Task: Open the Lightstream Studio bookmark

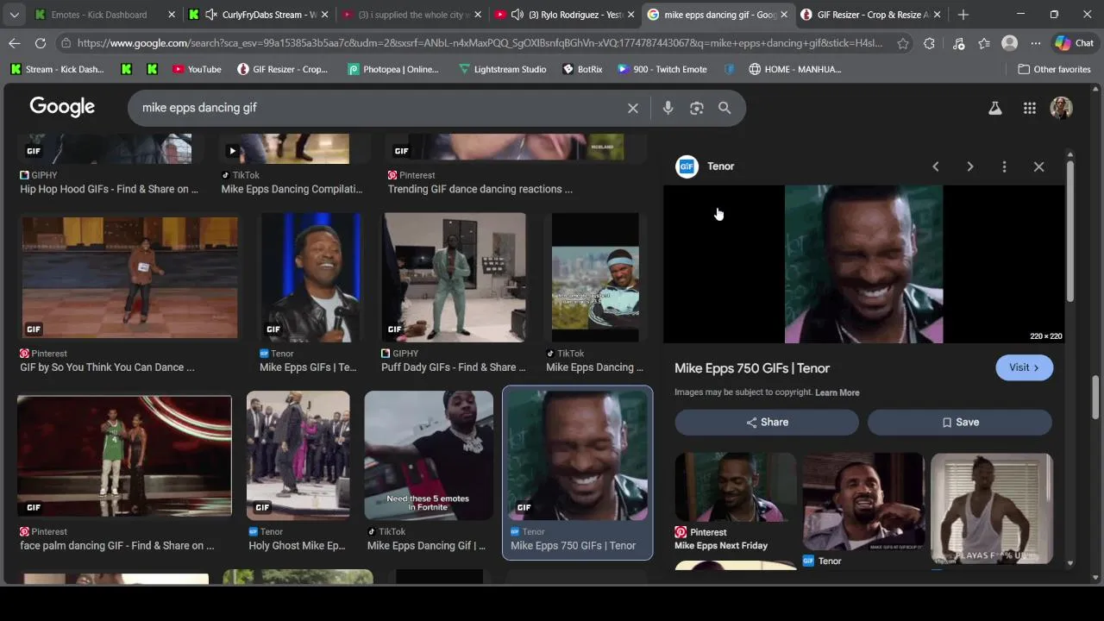Action: tap(503, 69)
